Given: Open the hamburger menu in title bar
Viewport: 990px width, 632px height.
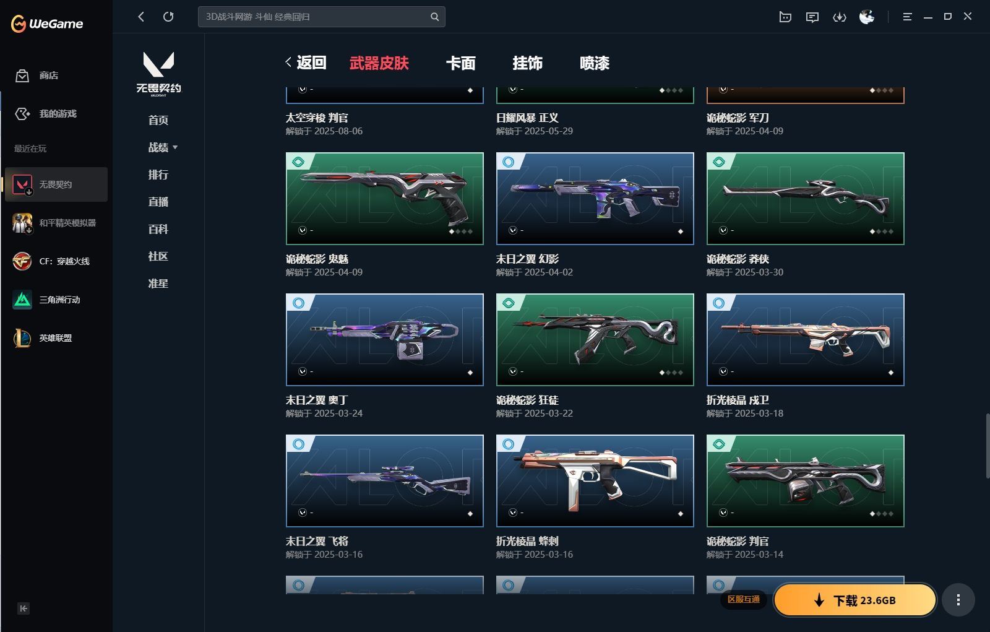Looking at the screenshot, I should (907, 17).
